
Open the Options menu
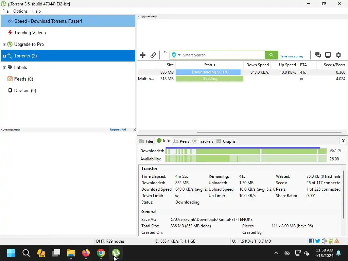[x=20, y=11]
